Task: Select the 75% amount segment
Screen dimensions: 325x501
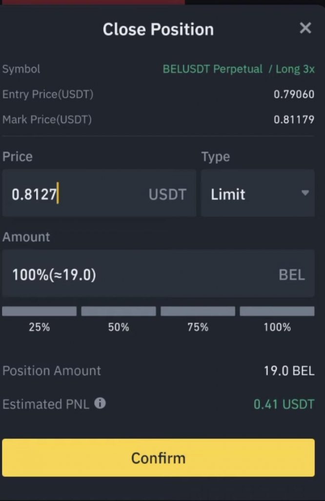Action: [198, 311]
